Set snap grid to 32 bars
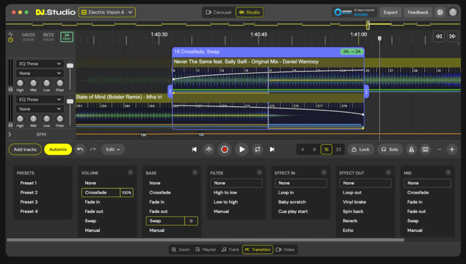Viewport: 466px width, 264px height. [338, 149]
